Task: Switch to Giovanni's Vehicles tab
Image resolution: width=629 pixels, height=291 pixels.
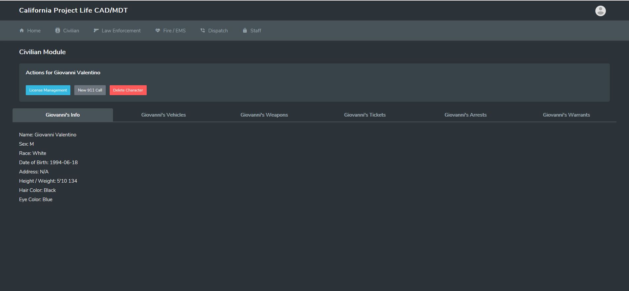Action: (164, 115)
